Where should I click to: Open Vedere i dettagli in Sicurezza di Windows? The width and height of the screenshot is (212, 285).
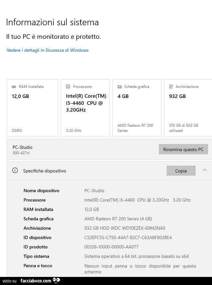point(47,50)
